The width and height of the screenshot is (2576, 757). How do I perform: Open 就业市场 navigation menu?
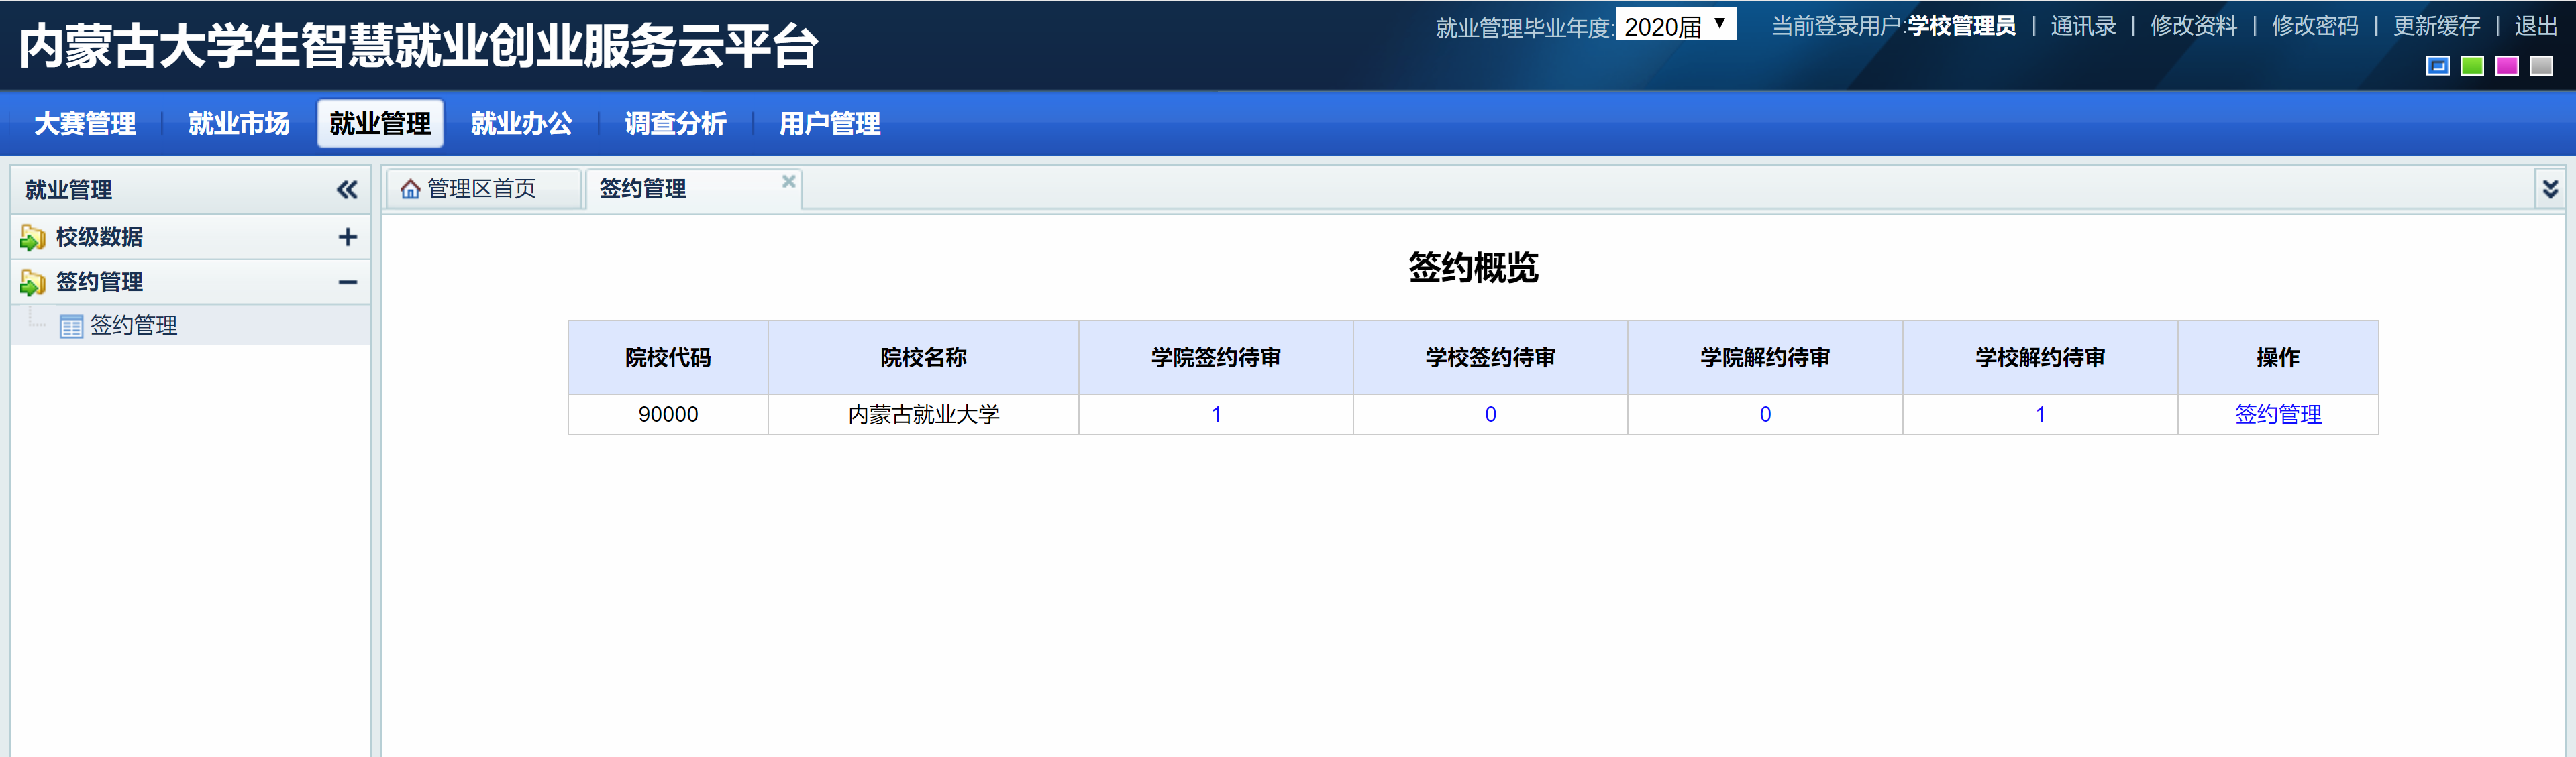point(239,124)
